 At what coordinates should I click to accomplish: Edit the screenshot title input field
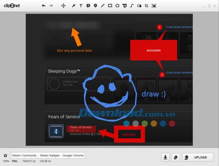point(48,155)
